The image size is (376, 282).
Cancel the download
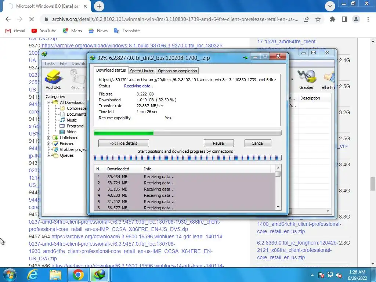257,143
